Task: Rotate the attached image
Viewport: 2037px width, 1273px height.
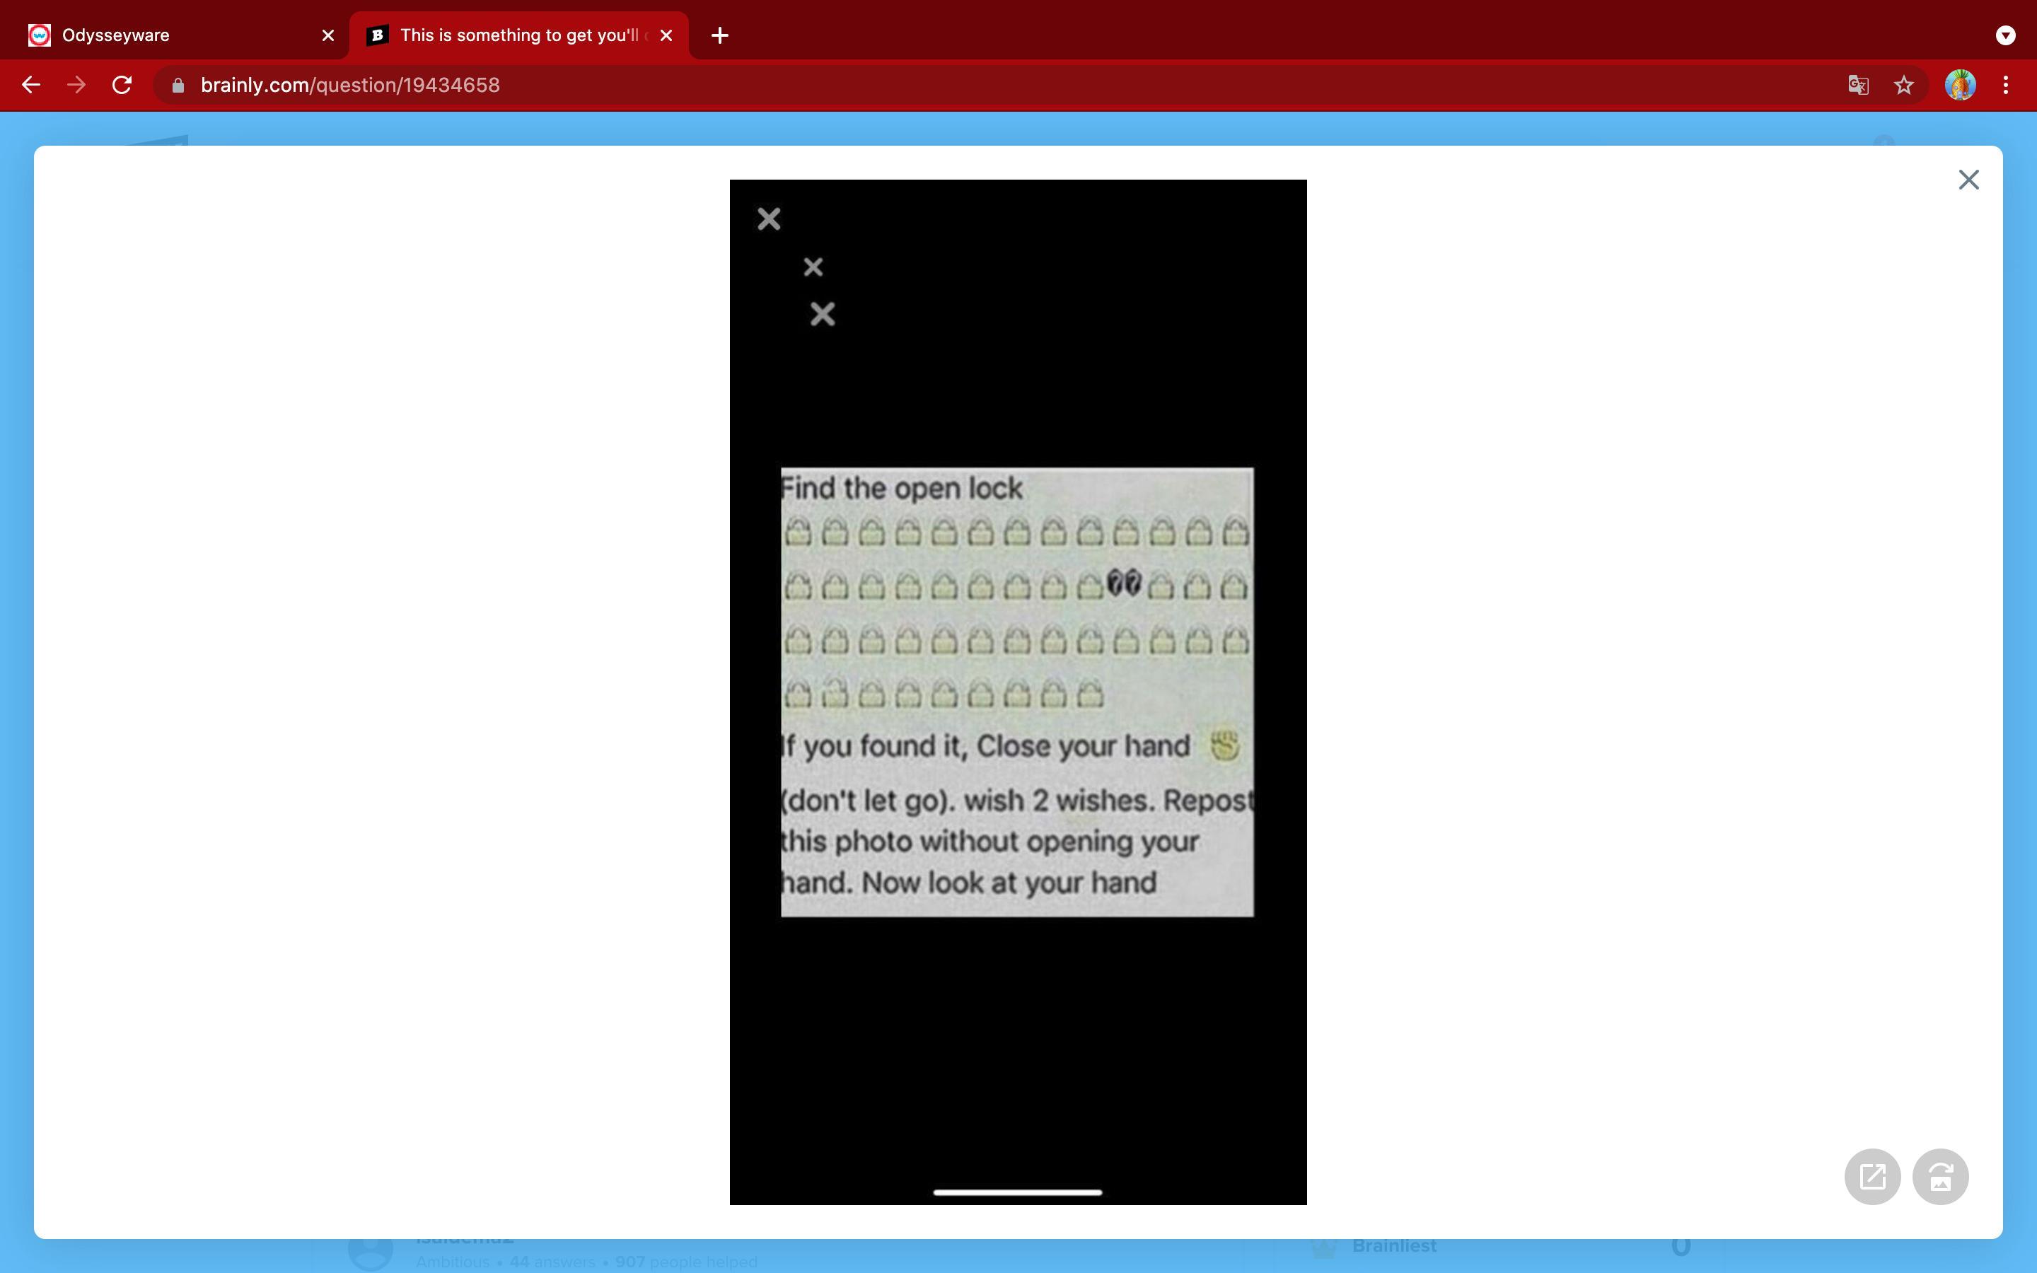Action: click(1939, 1176)
